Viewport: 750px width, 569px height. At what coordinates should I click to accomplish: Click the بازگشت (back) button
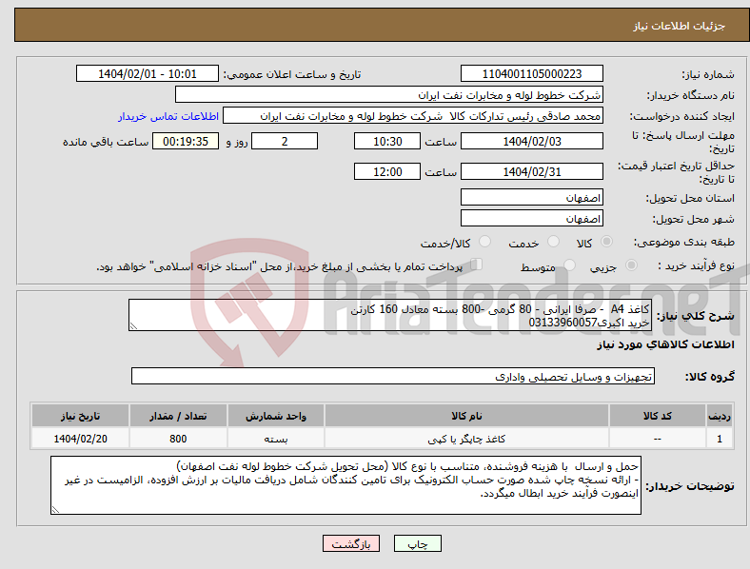pyautogui.click(x=351, y=543)
